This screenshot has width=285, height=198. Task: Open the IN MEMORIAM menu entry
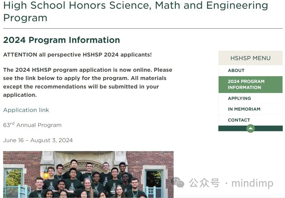tap(244, 109)
